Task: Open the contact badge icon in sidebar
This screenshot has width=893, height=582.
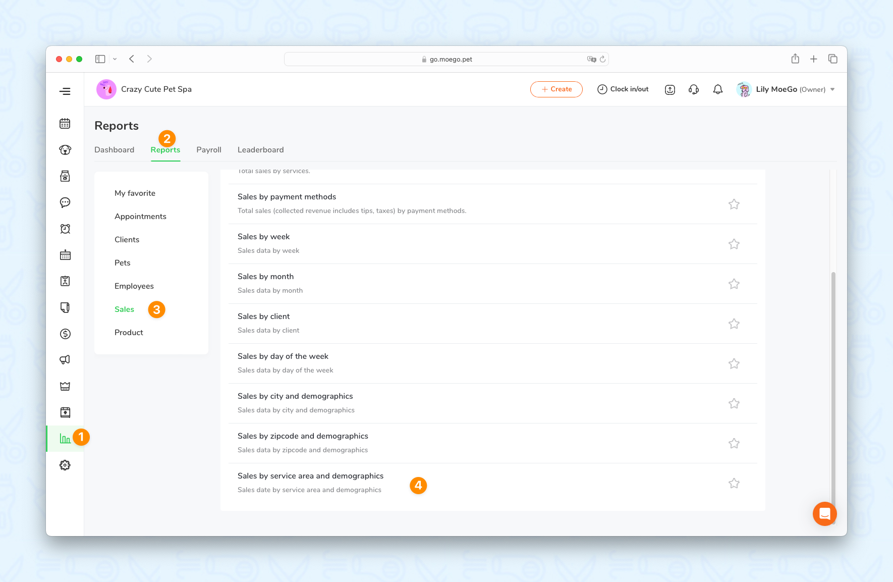Action: coord(65,281)
